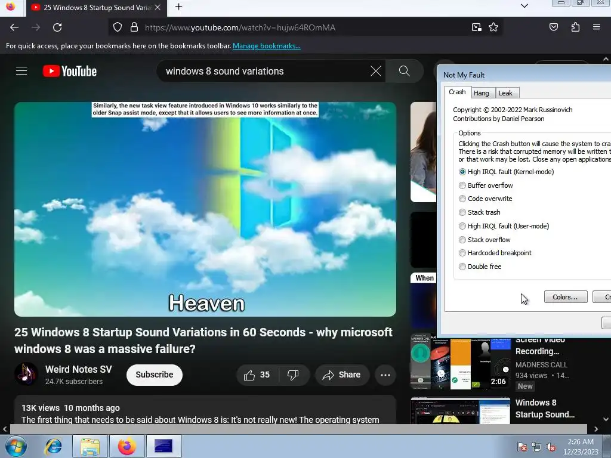Open Windows 8 Startup Sound recommended title

[x=545, y=408]
